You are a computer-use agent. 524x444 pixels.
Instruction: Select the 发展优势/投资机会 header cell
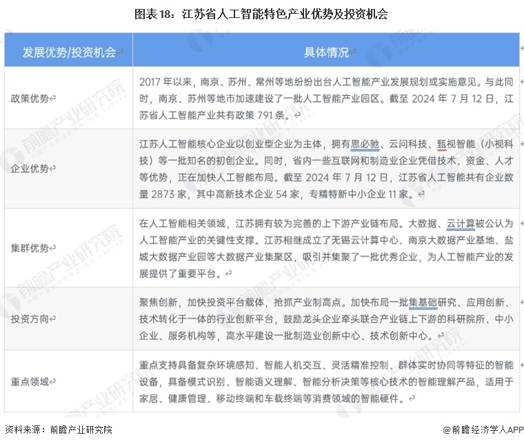tap(68, 52)
